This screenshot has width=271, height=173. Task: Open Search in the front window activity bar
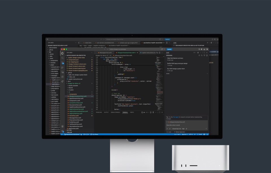coord(62,58)
